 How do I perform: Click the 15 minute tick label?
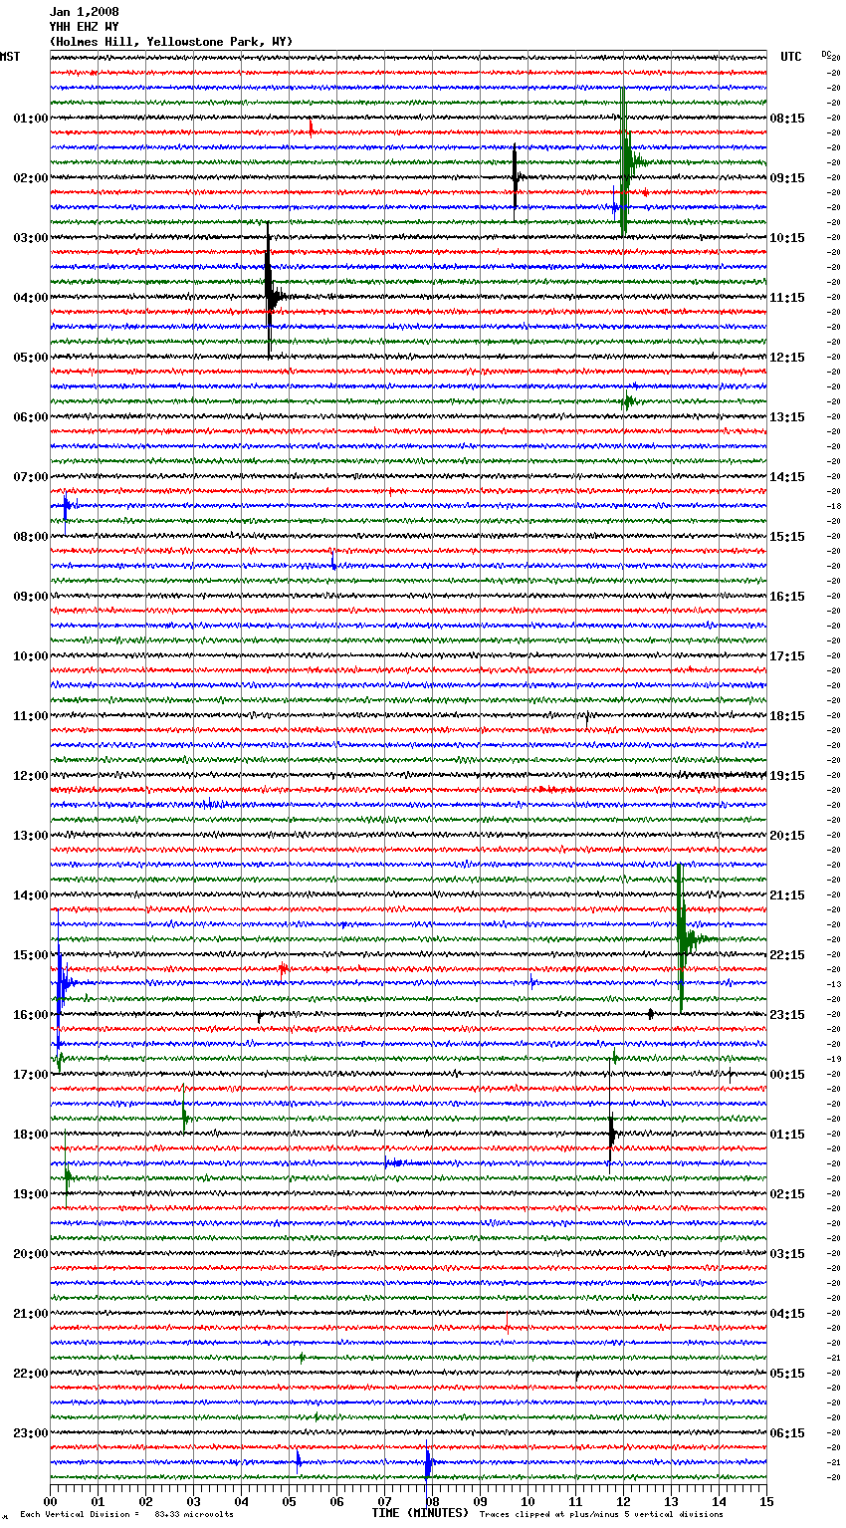tap(766, 1501)
